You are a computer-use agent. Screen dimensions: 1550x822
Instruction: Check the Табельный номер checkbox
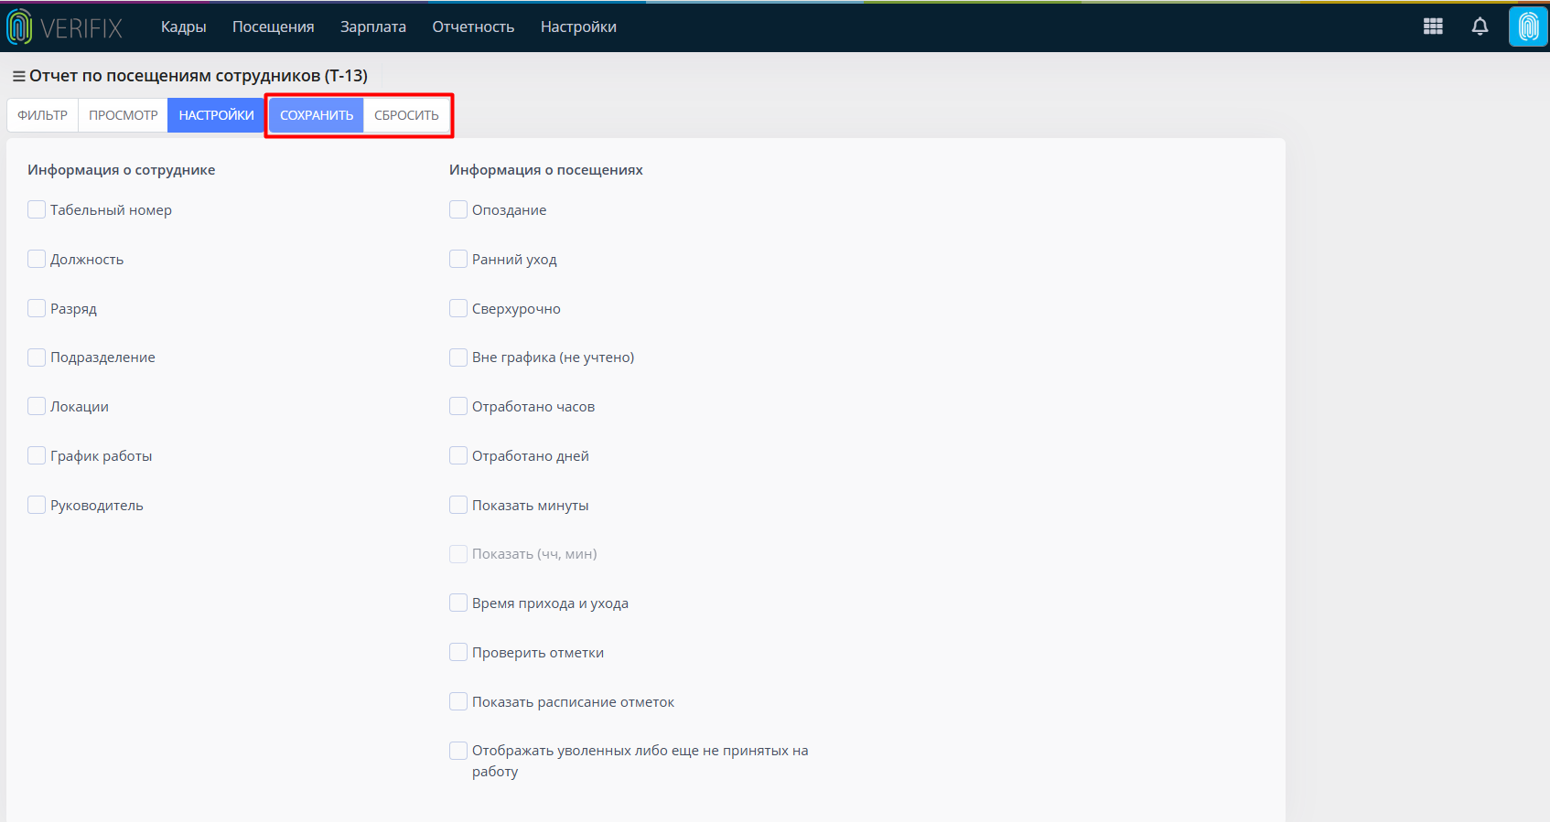(37, 209)
